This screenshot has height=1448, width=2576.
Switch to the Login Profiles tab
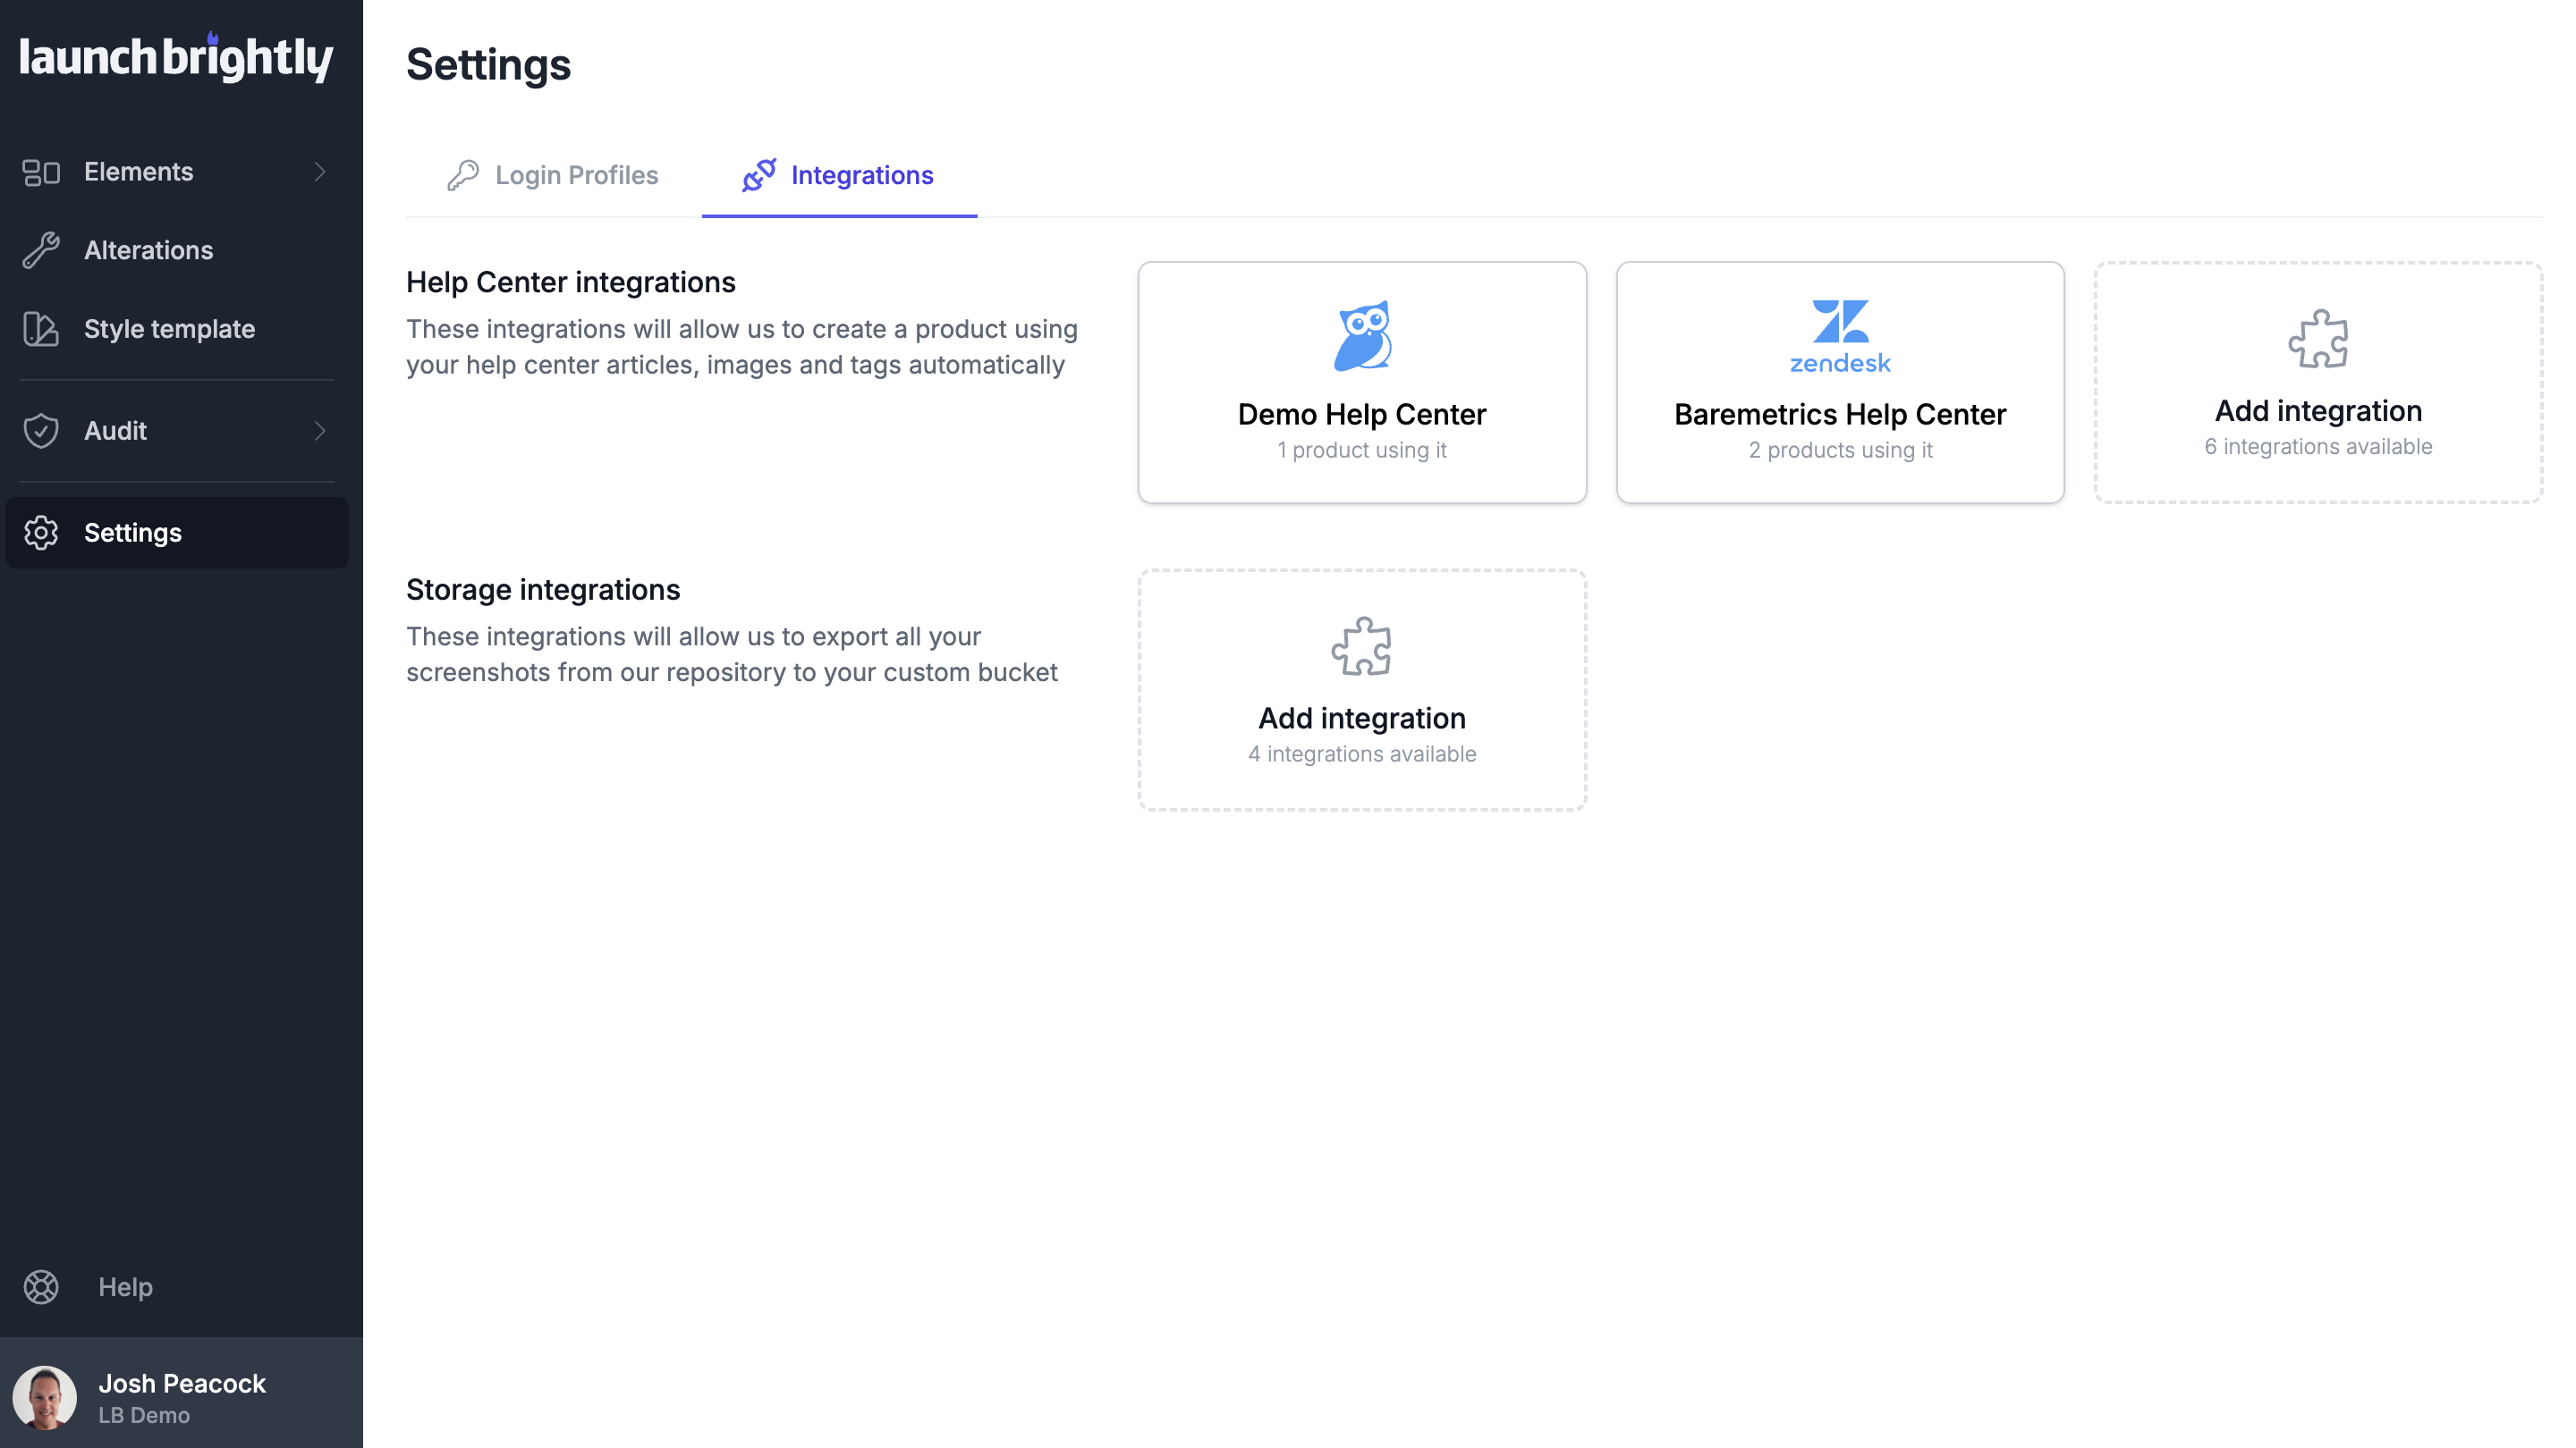pyautogui.click(x=553, y=176)
